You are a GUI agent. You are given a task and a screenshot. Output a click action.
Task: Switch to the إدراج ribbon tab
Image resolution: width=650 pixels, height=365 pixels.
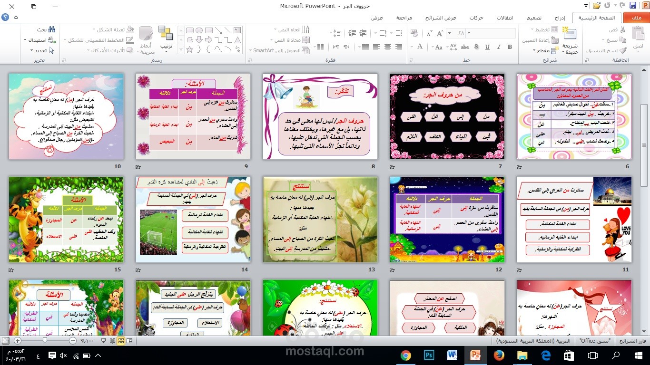(561, 18)
